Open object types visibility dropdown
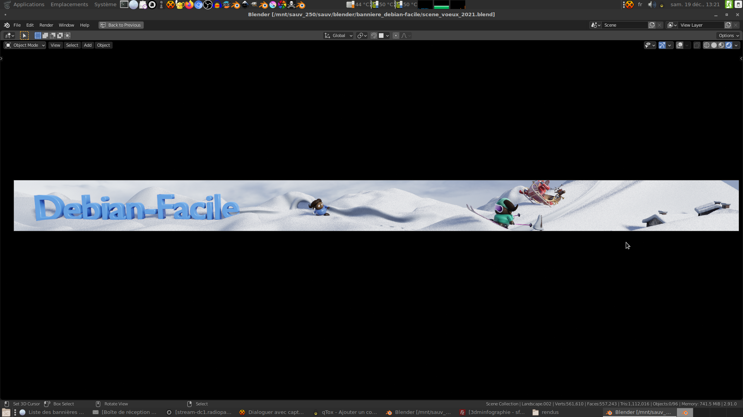 [650, 45]
